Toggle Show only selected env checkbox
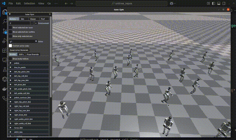This screenshot has width=236, height=140. click(10, 36)
